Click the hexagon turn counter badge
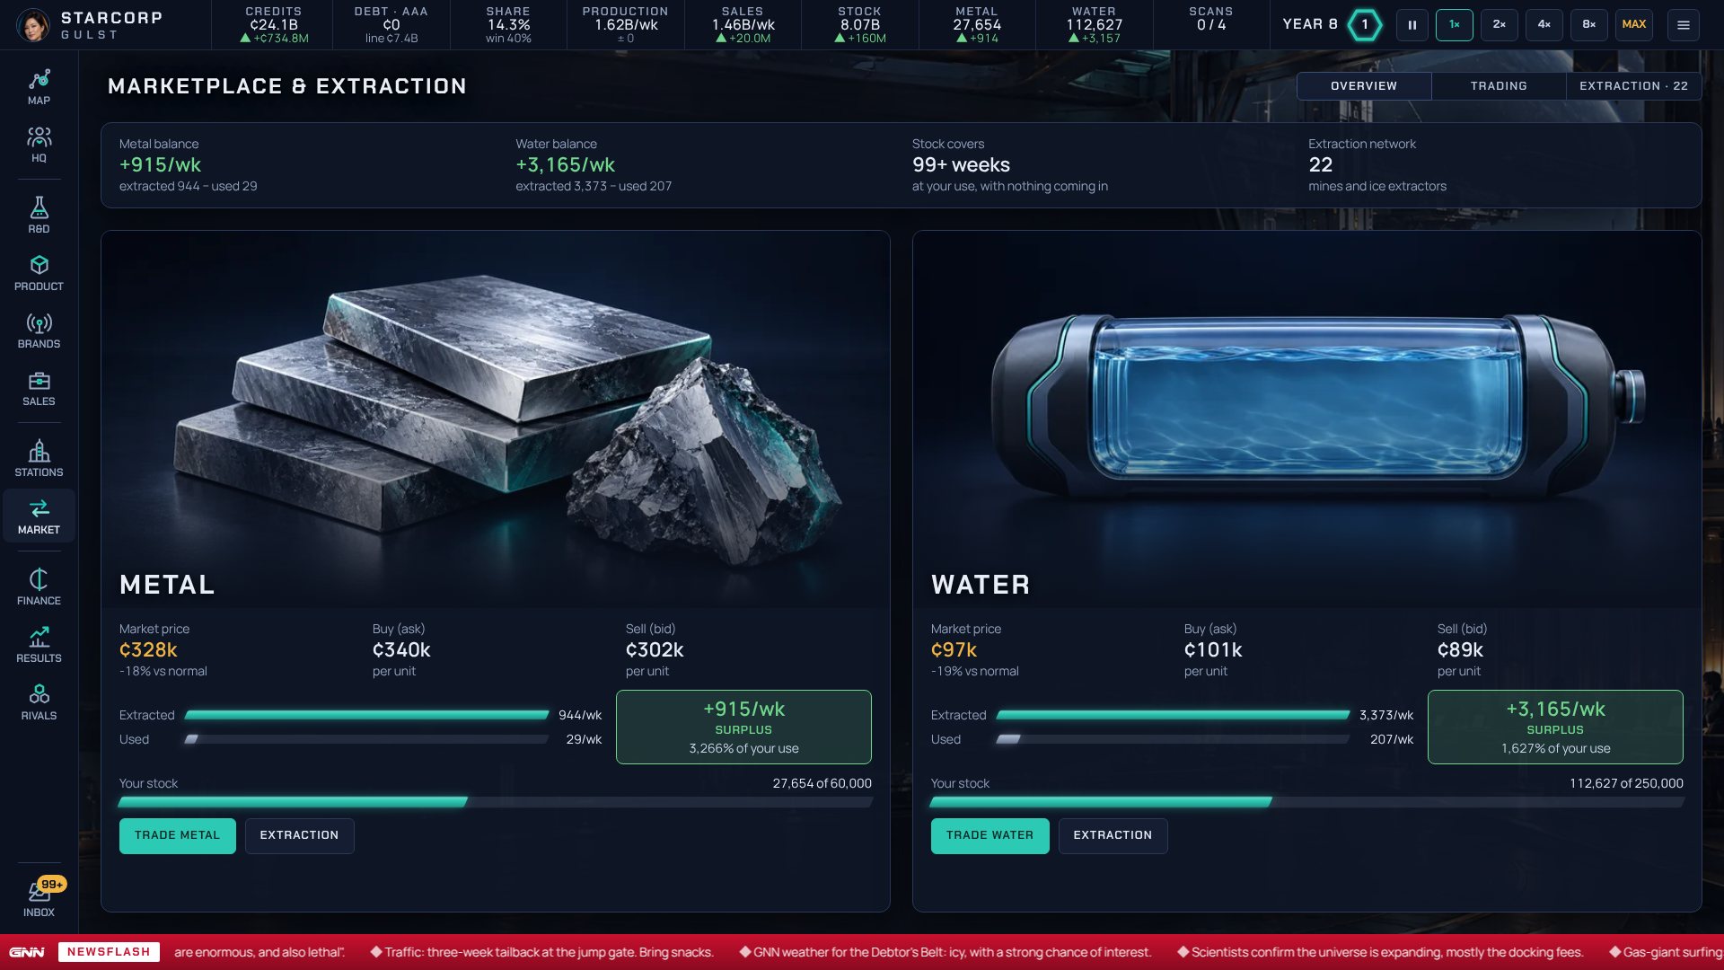Viewport: 1724px width, 970px height. [x=1364, y=25]
